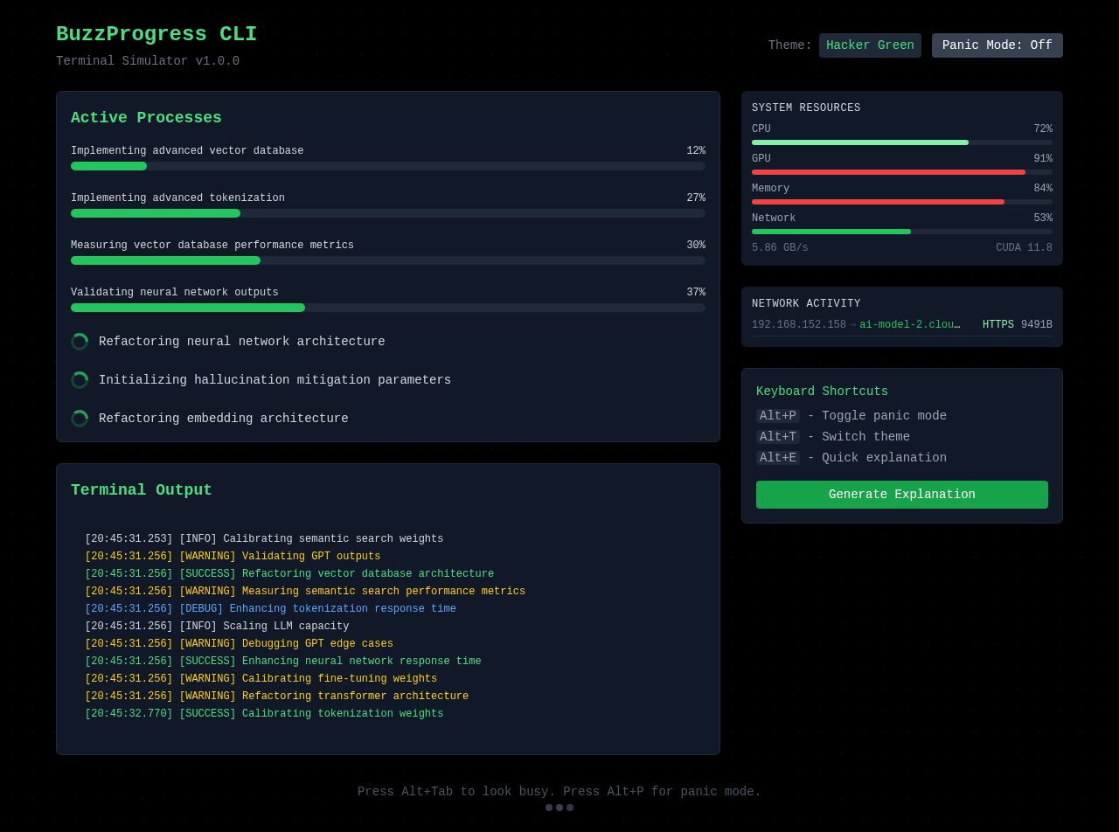Select the ai-model-2 cloud host link

[909, 325]
